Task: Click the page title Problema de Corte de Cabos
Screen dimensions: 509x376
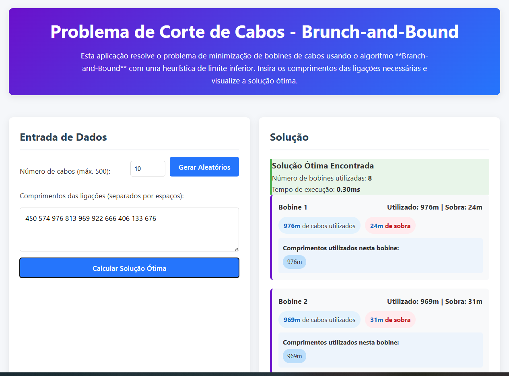Action: point(254,32)
